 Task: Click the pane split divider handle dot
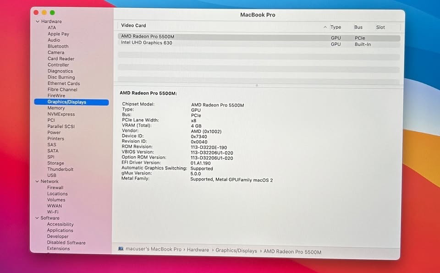coord(257,85)
